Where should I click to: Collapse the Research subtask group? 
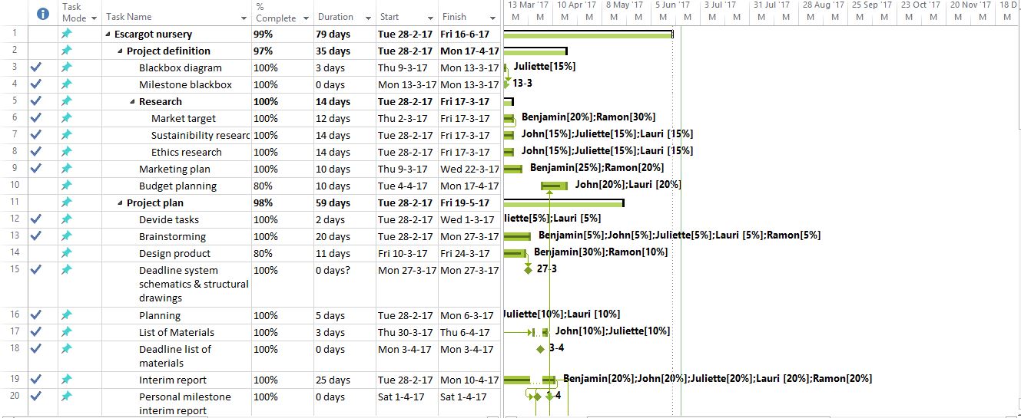click(x=132, y=102)
